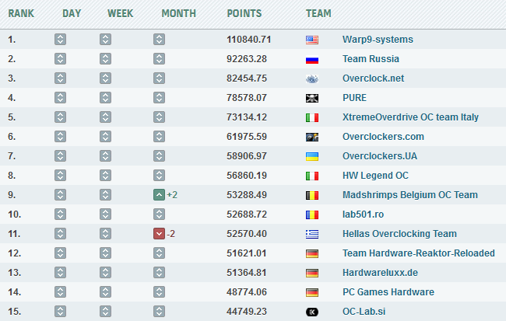Click week change icon for rank 9
Screen dimensions: 506x321
[x=106, y=194]
